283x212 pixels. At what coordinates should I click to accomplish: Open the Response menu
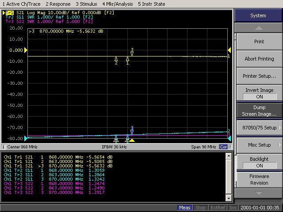click(x=58, y=4)
